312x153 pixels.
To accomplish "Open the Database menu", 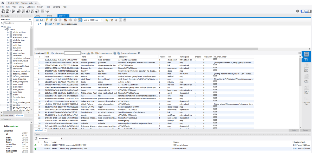I will 31,7.
